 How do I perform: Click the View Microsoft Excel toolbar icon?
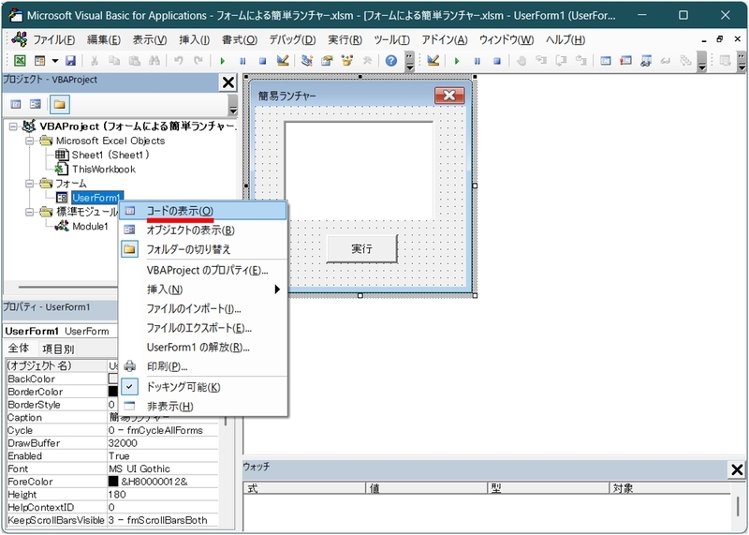point(20,61)
